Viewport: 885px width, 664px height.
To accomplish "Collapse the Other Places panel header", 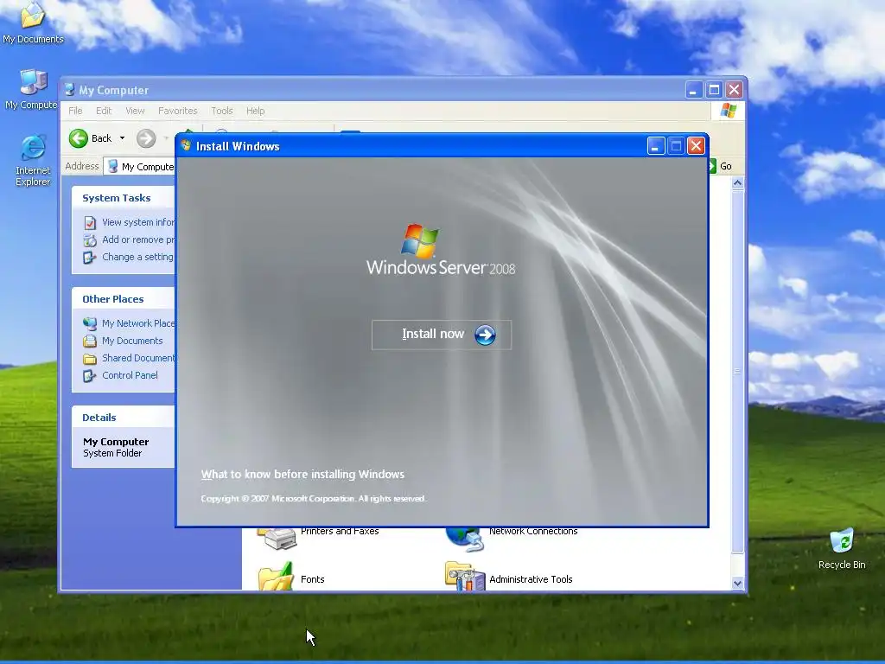I will (x=123, y=298).
